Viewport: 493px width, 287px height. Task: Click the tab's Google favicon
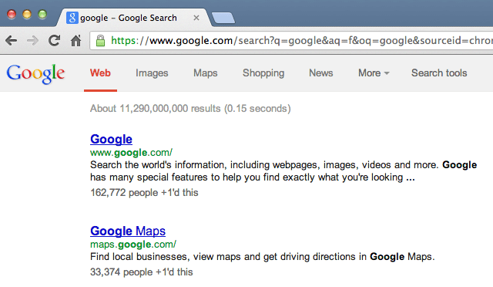(x=72, y=18)
